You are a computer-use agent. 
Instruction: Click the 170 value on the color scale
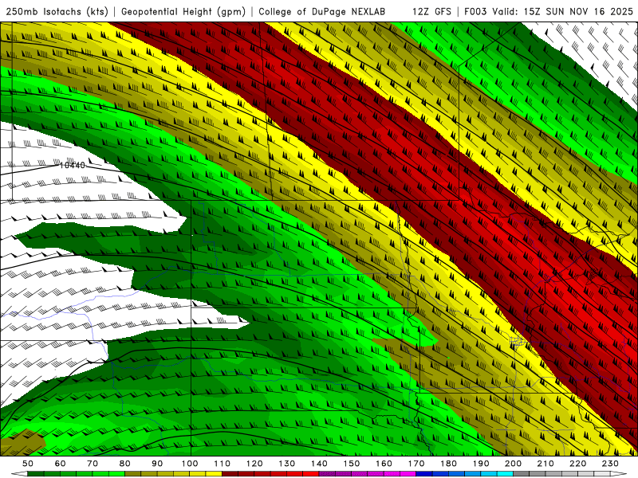[416, 464]
